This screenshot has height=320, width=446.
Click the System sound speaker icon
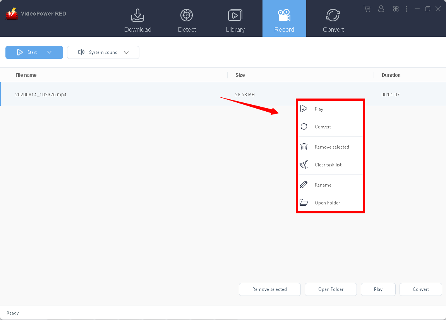point(81,52)
